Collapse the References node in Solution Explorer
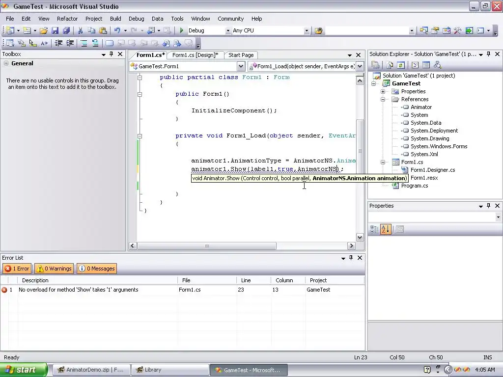The width and height of the screenshot is (503, 377). [x=383, y=99]
